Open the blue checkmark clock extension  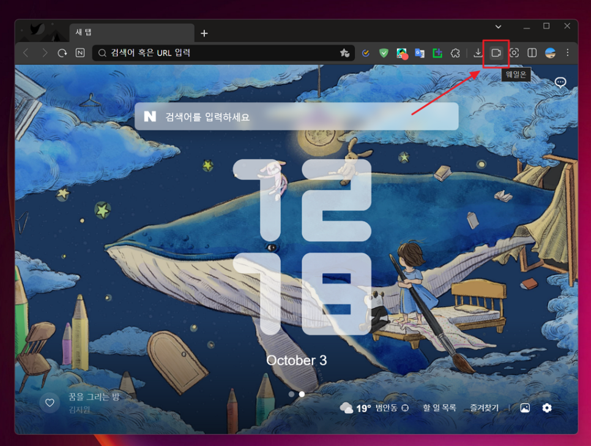click(365, 53)
